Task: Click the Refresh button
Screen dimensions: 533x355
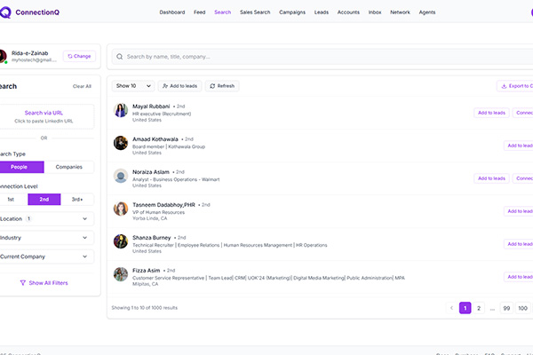Action: 222,86
